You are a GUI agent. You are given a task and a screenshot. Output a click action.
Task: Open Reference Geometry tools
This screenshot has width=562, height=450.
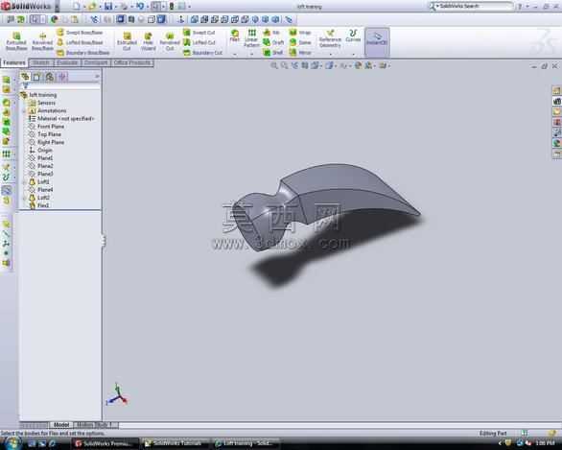click(x=330, y=38)
